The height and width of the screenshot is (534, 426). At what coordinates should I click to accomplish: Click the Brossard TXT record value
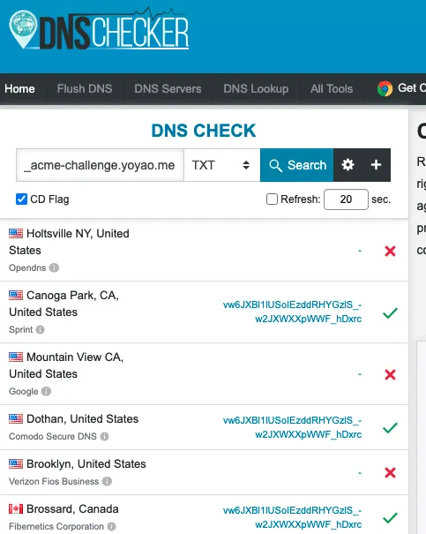tap(292, 517)
